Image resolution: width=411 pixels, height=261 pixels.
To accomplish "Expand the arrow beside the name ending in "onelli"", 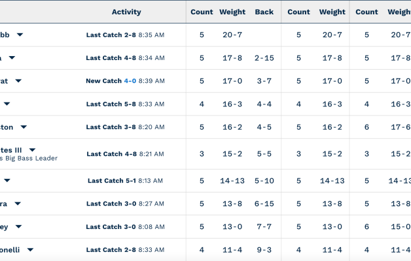I will tap(30, 249).
